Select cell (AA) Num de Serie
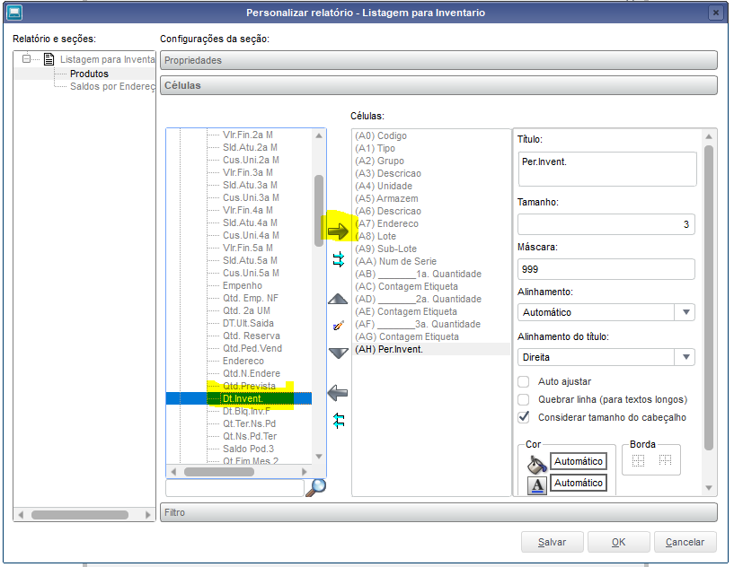 (395, 261)
